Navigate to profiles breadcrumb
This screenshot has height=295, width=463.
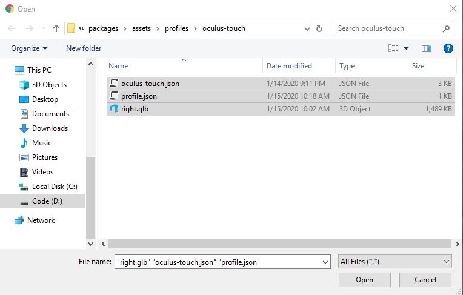pyautogui.click(x=176, y=28)
